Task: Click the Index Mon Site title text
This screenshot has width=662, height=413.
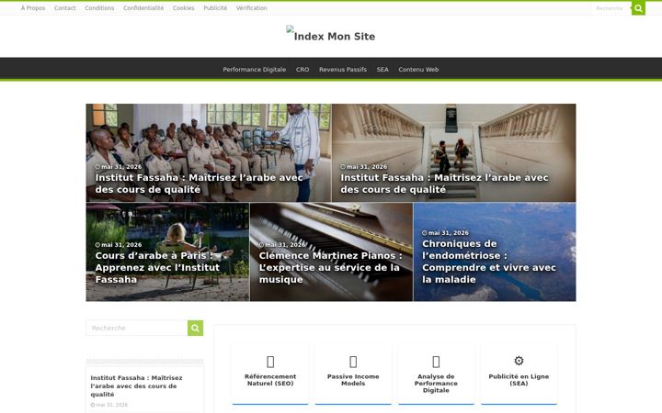Action: [335, 37]
